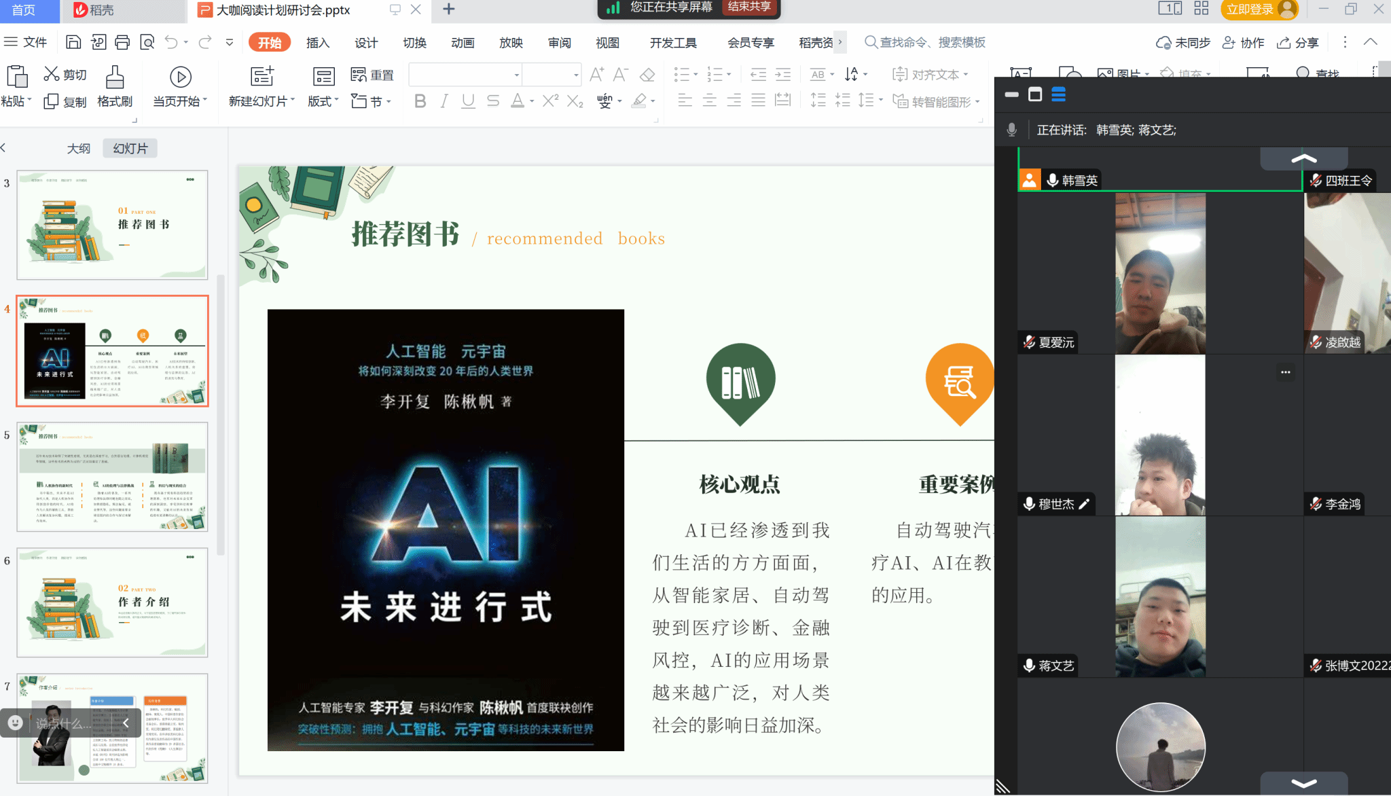Viewport: 1391px width, 796px height.
Task: Open the font name dropdown
Action: [x=516, y=75]
